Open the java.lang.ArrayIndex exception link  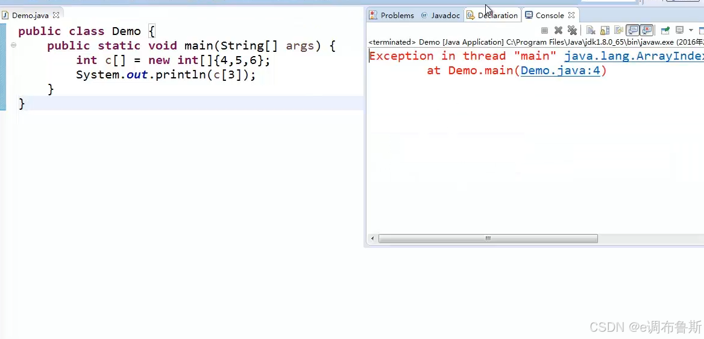[634, 56]
